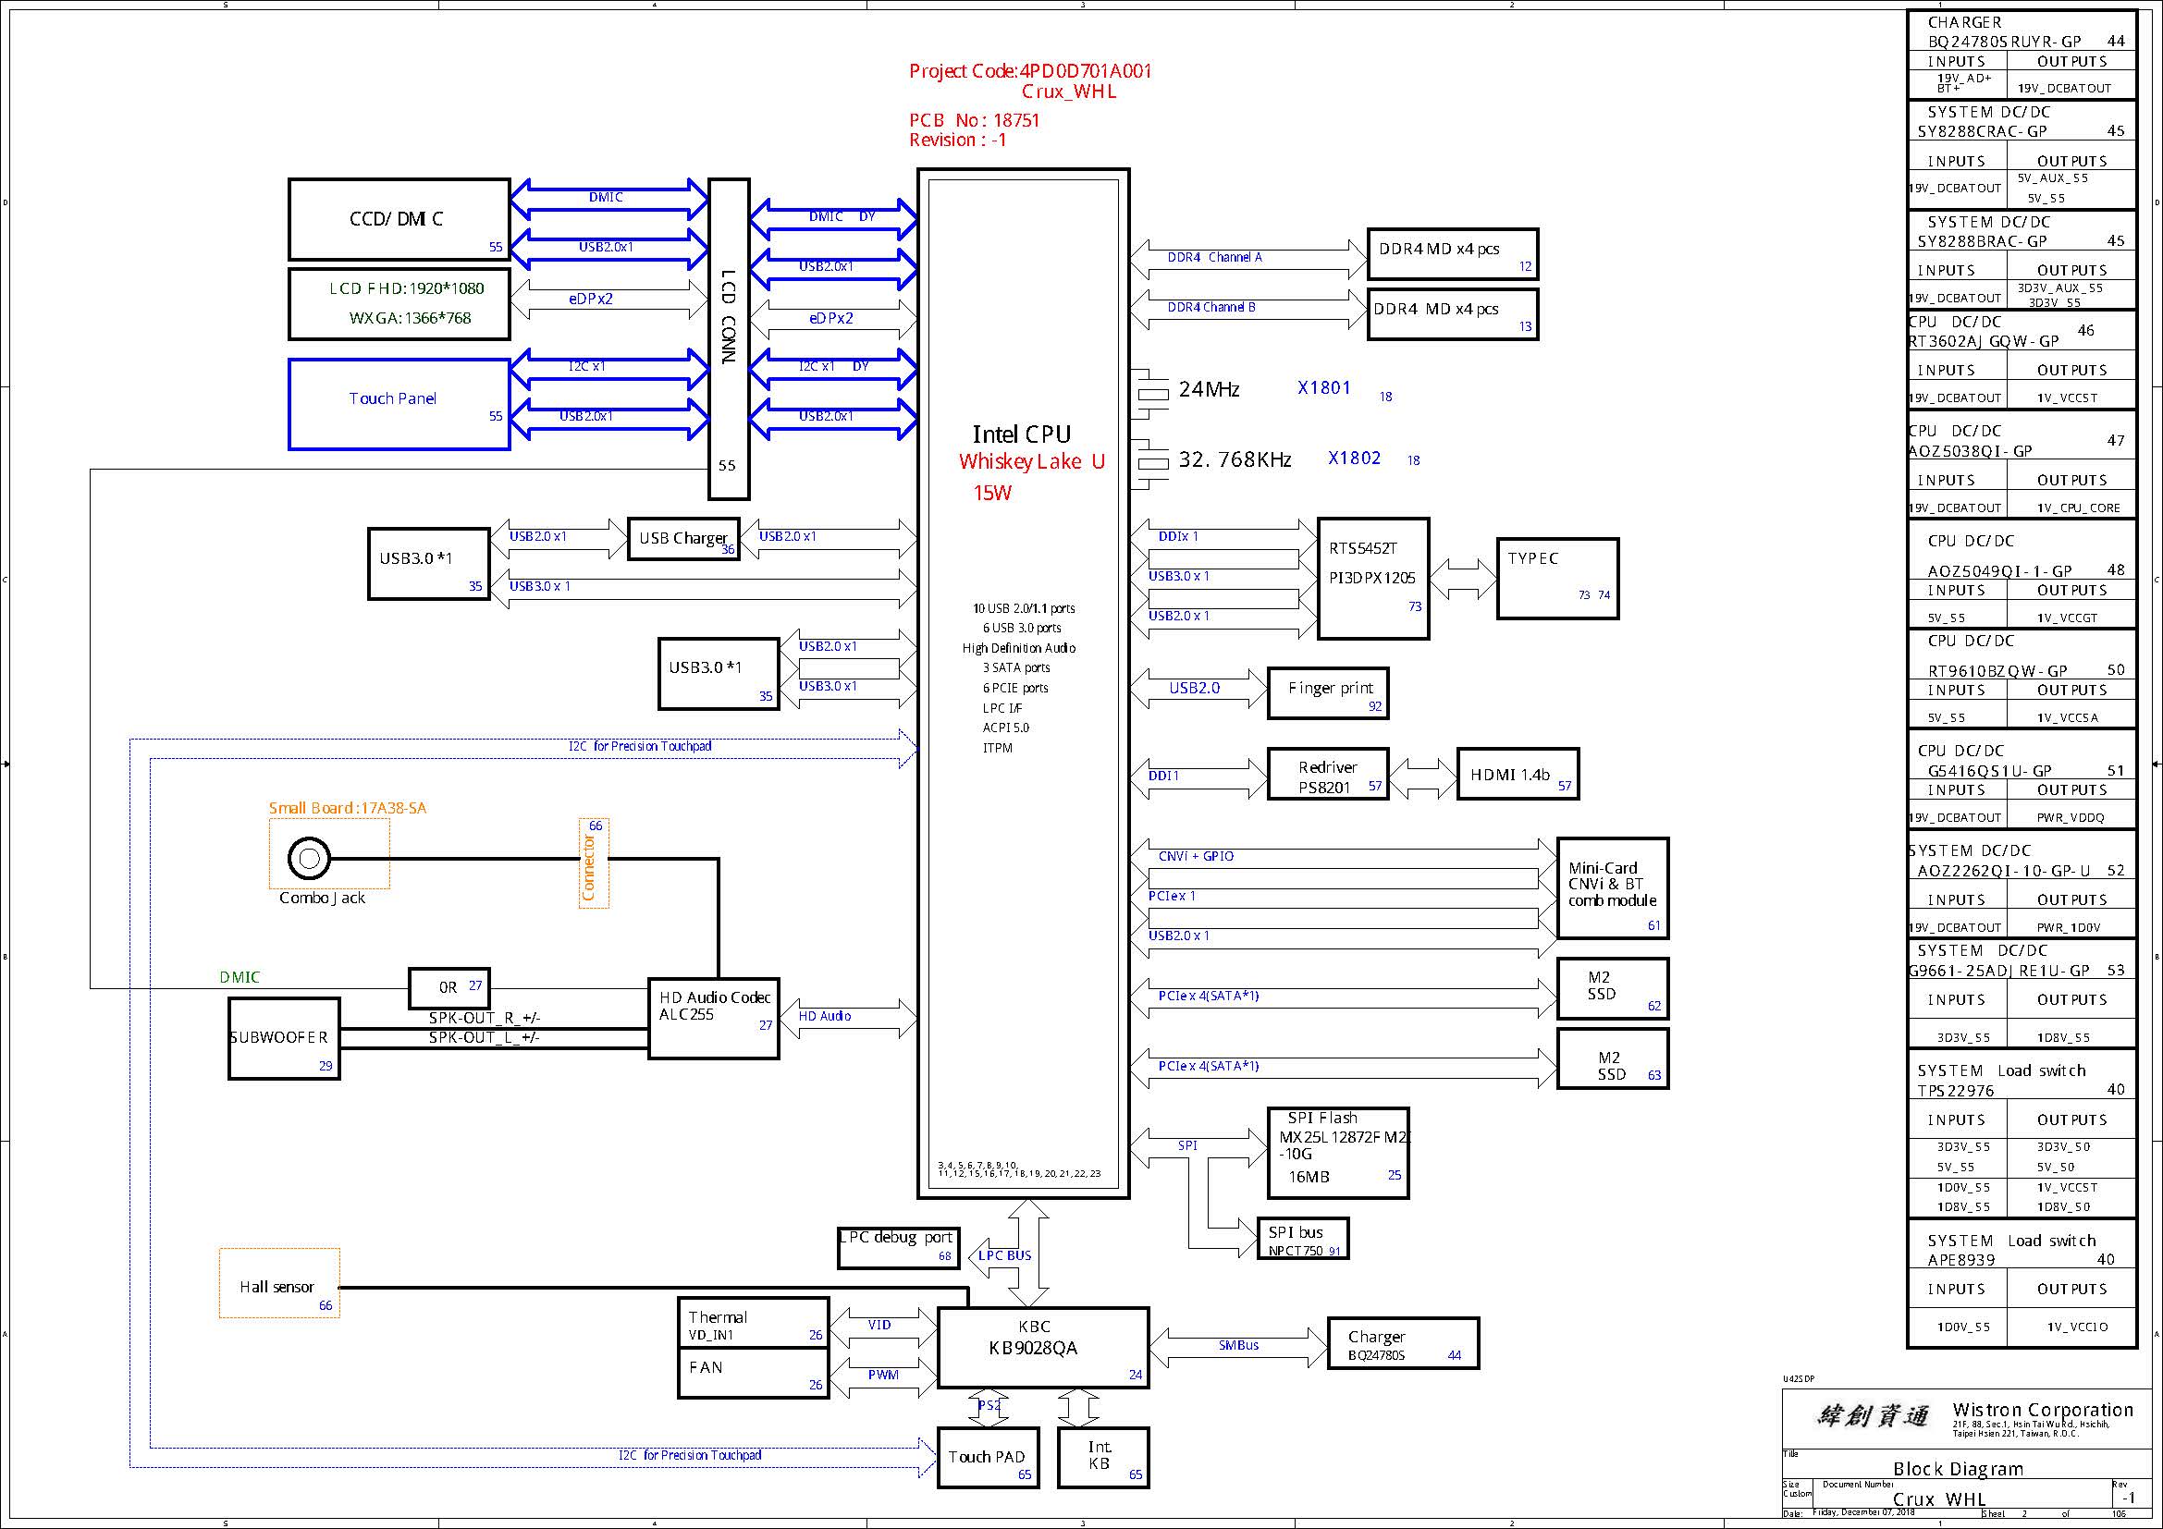Select the USB Charger block
Viewport: 2163px width, 1529px height.
[683, 539]
